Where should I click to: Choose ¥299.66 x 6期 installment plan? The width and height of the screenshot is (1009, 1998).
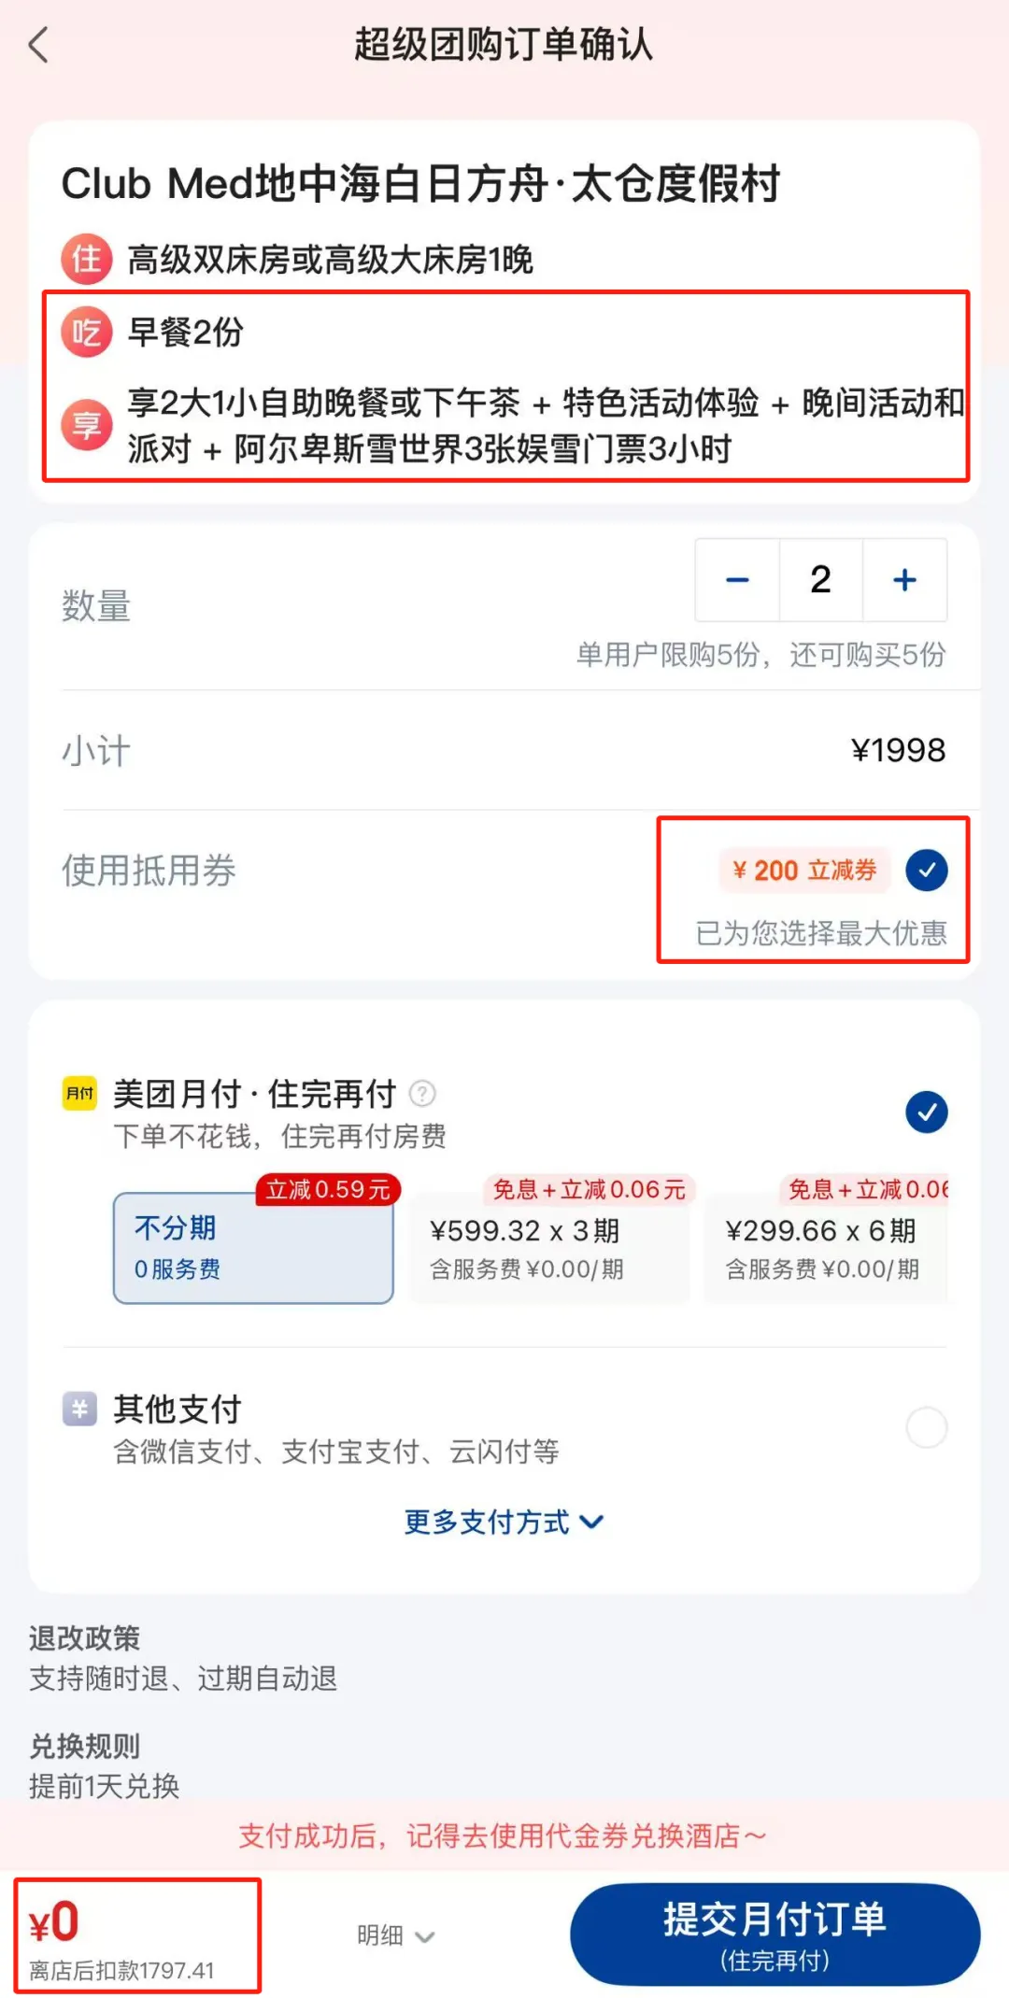click(826, 1247)
